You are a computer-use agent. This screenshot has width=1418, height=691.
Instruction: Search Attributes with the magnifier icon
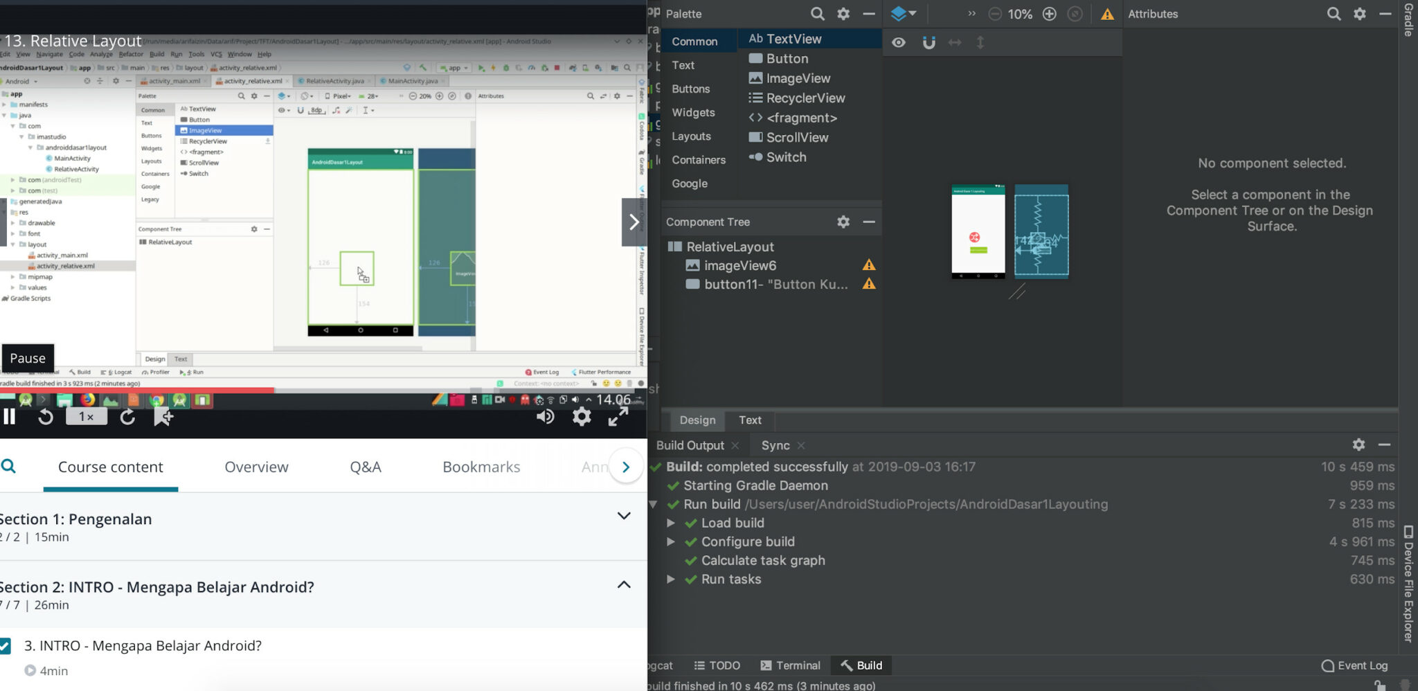pos(1334,14)
